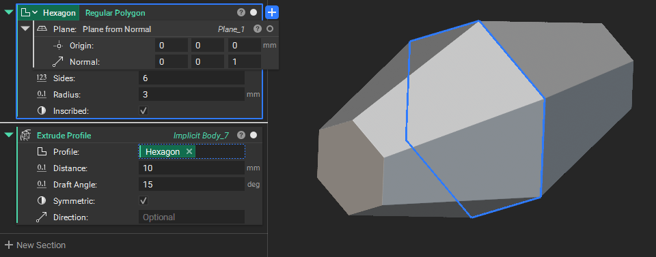Uncheck the Symmetric checkbox
656x257 pixels.
(143, 200)
